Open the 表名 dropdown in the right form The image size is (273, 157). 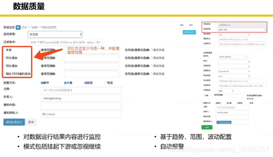[x=234, y=61]
